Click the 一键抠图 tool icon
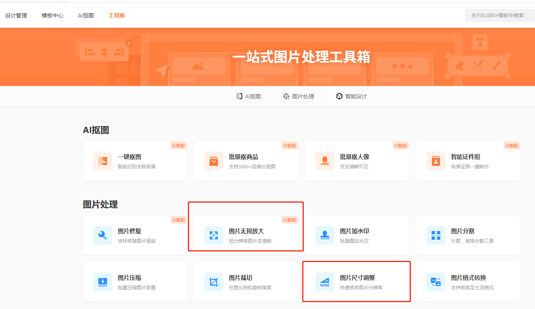The image size is (535, 309). point(103,161)
